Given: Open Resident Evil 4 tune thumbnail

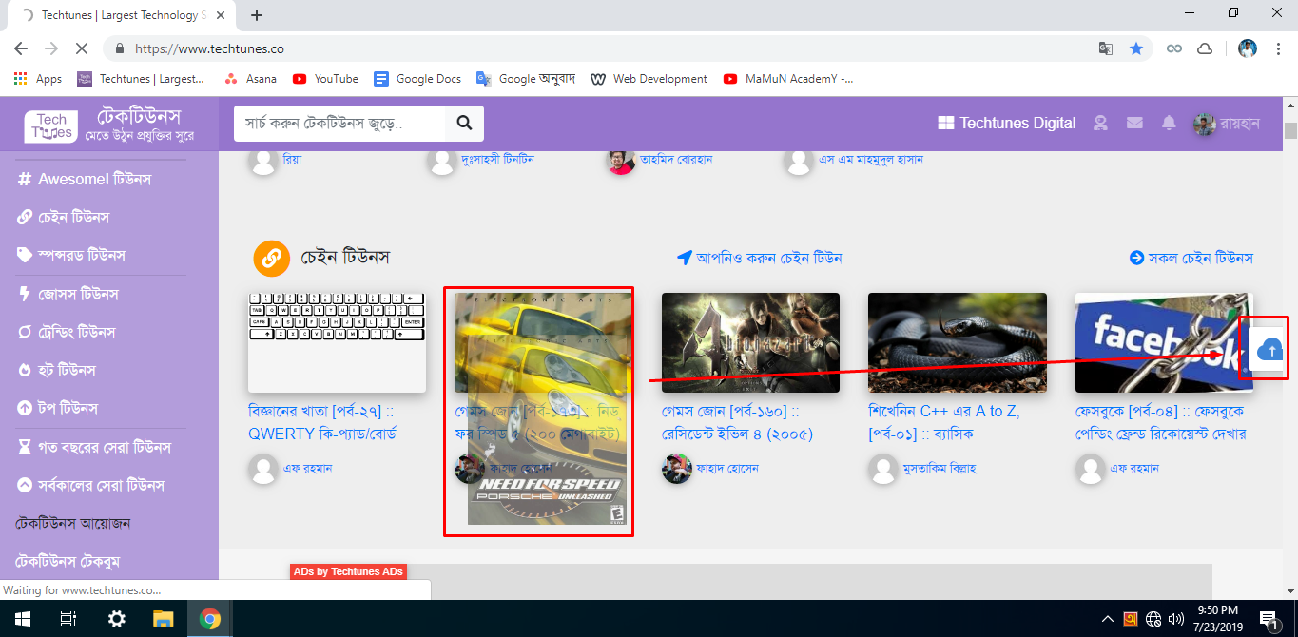Looking at the screenshot, I should pyautogui.click(x=750, y=342).
